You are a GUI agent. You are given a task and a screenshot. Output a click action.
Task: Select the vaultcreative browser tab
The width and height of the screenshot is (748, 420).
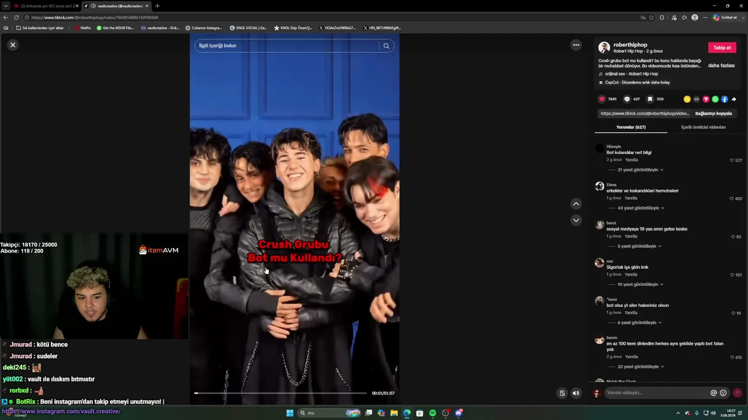coord(116,6)
